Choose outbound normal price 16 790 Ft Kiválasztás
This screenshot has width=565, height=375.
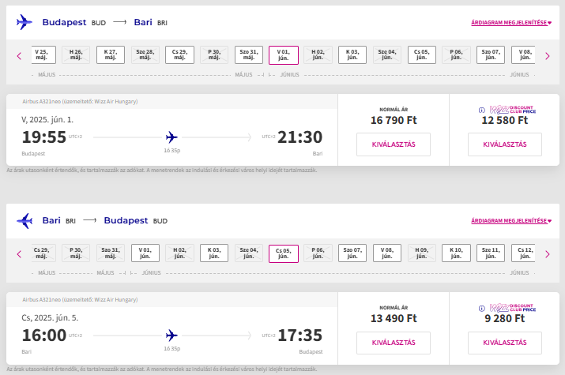[393, 144]
